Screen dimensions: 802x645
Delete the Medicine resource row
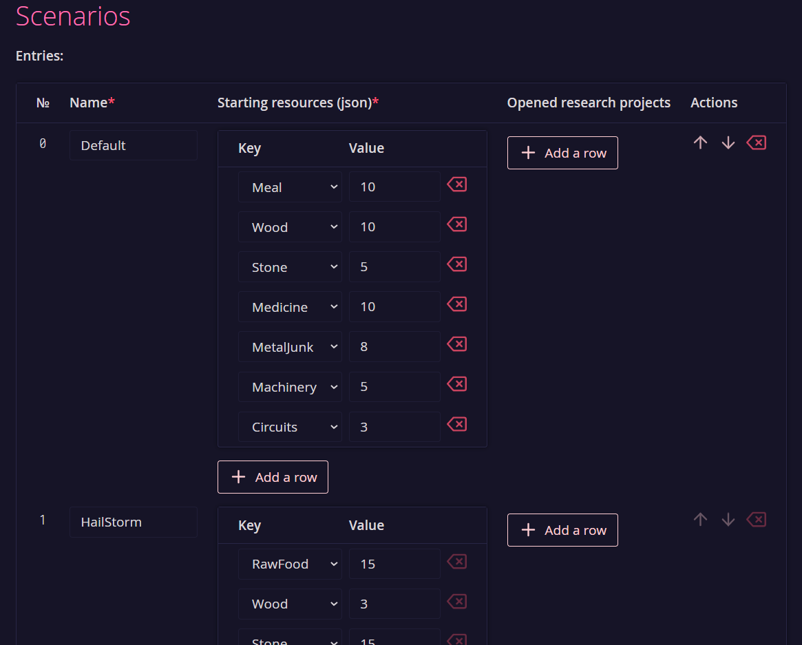point(456,304)
